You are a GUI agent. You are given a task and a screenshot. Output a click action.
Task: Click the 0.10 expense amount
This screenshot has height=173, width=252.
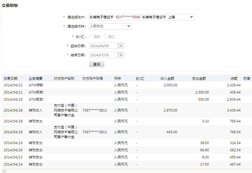pyautogui.click(x=206, y=121)
